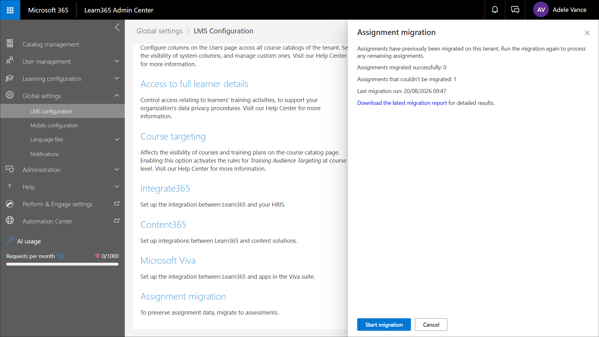Open Course targeting settings
Screen dimensions: 599x337
click(x=173, y=136)
